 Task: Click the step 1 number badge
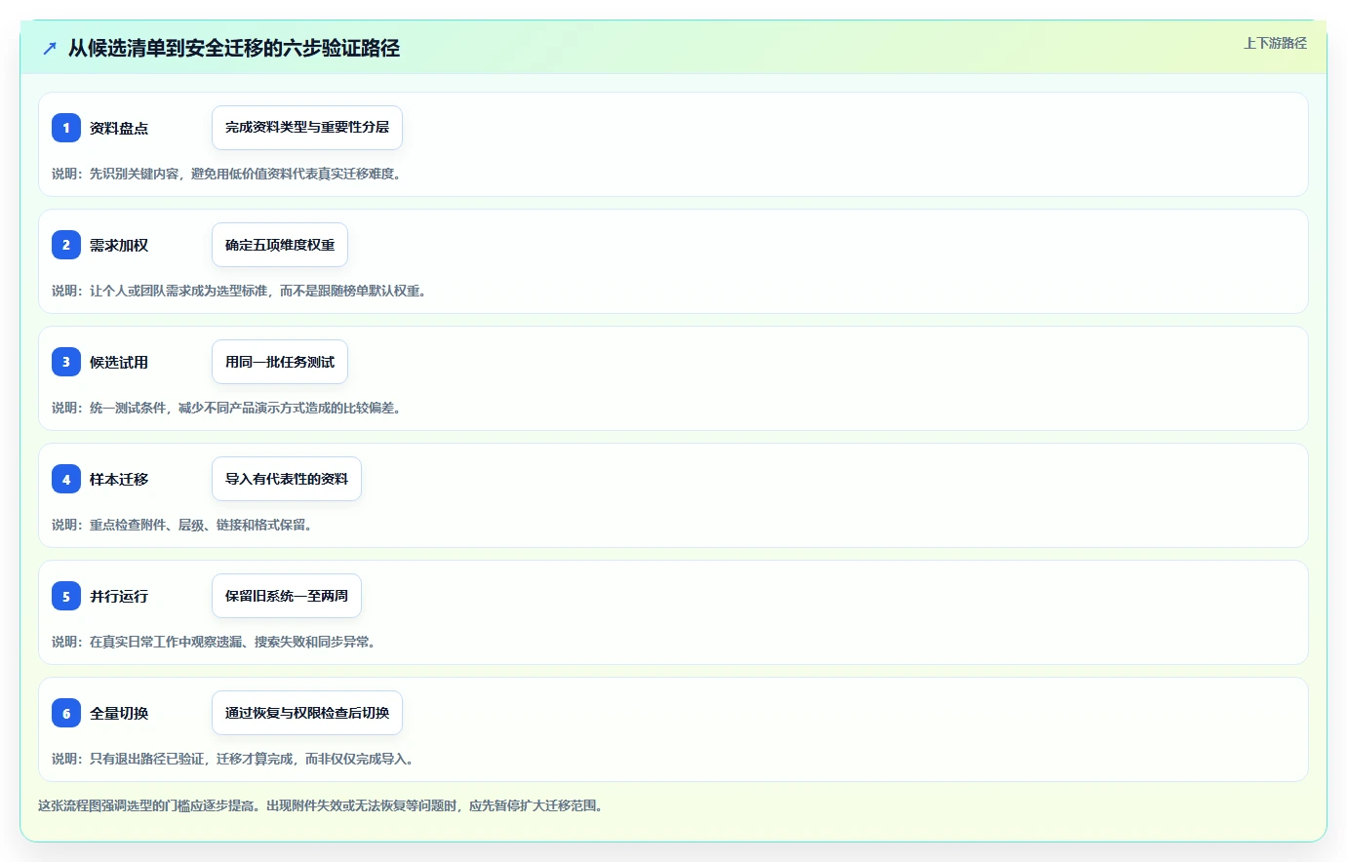click(x=66, y=128)
